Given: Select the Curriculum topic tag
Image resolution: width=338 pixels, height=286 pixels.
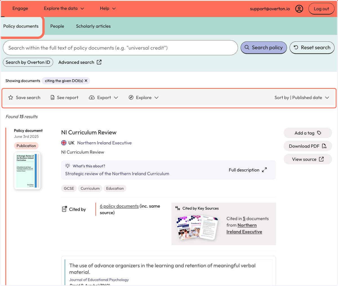Looking at the screenshot, I should [90, 189].
